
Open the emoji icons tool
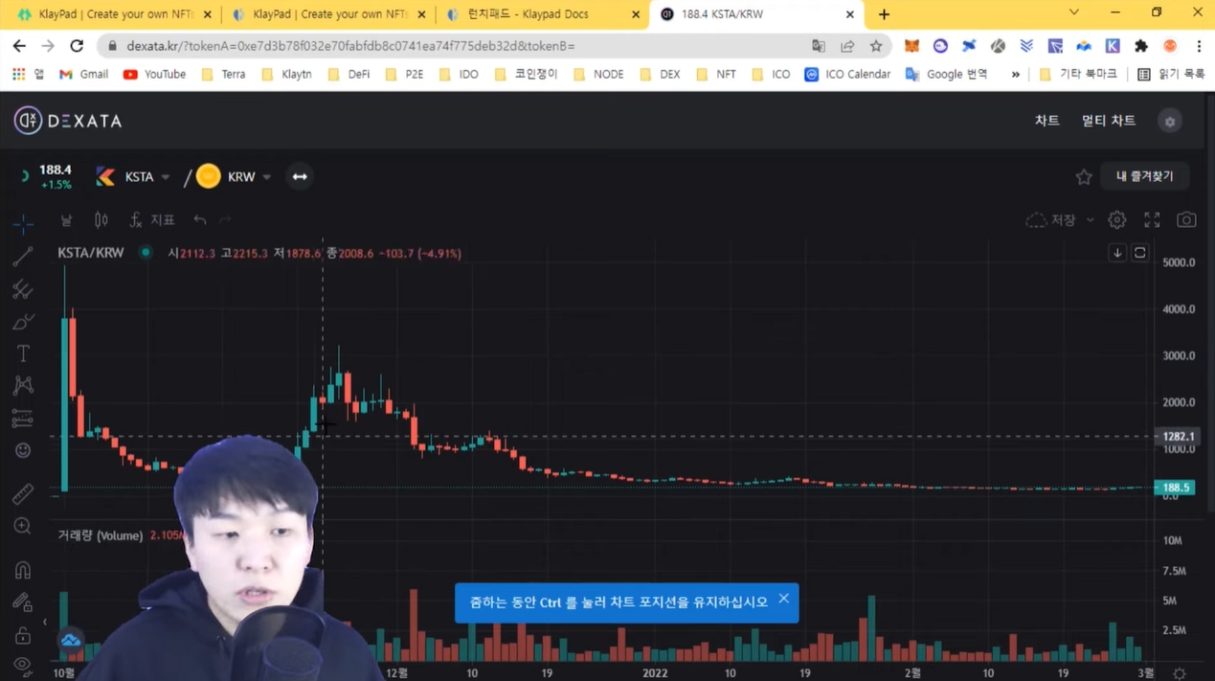click(x=23, y=450)
